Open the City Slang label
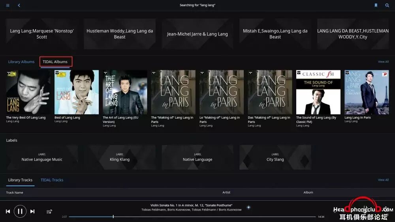 275,157
